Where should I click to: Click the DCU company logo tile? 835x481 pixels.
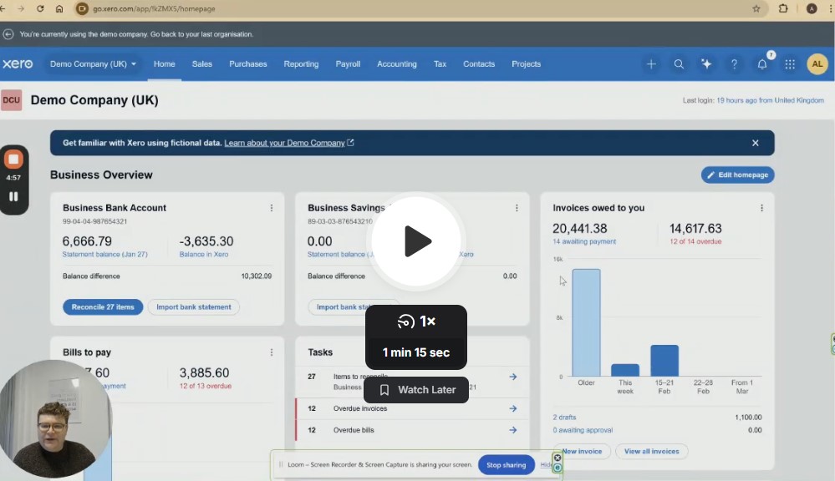(11, 100)
